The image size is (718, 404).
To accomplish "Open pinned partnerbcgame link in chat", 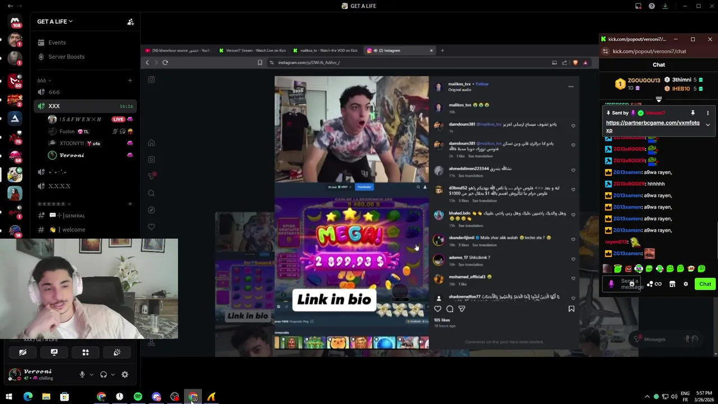I will (x=652, y=126).
